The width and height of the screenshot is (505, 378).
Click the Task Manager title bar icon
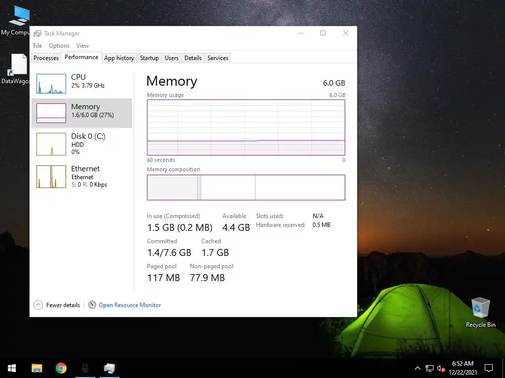[37, 33]
